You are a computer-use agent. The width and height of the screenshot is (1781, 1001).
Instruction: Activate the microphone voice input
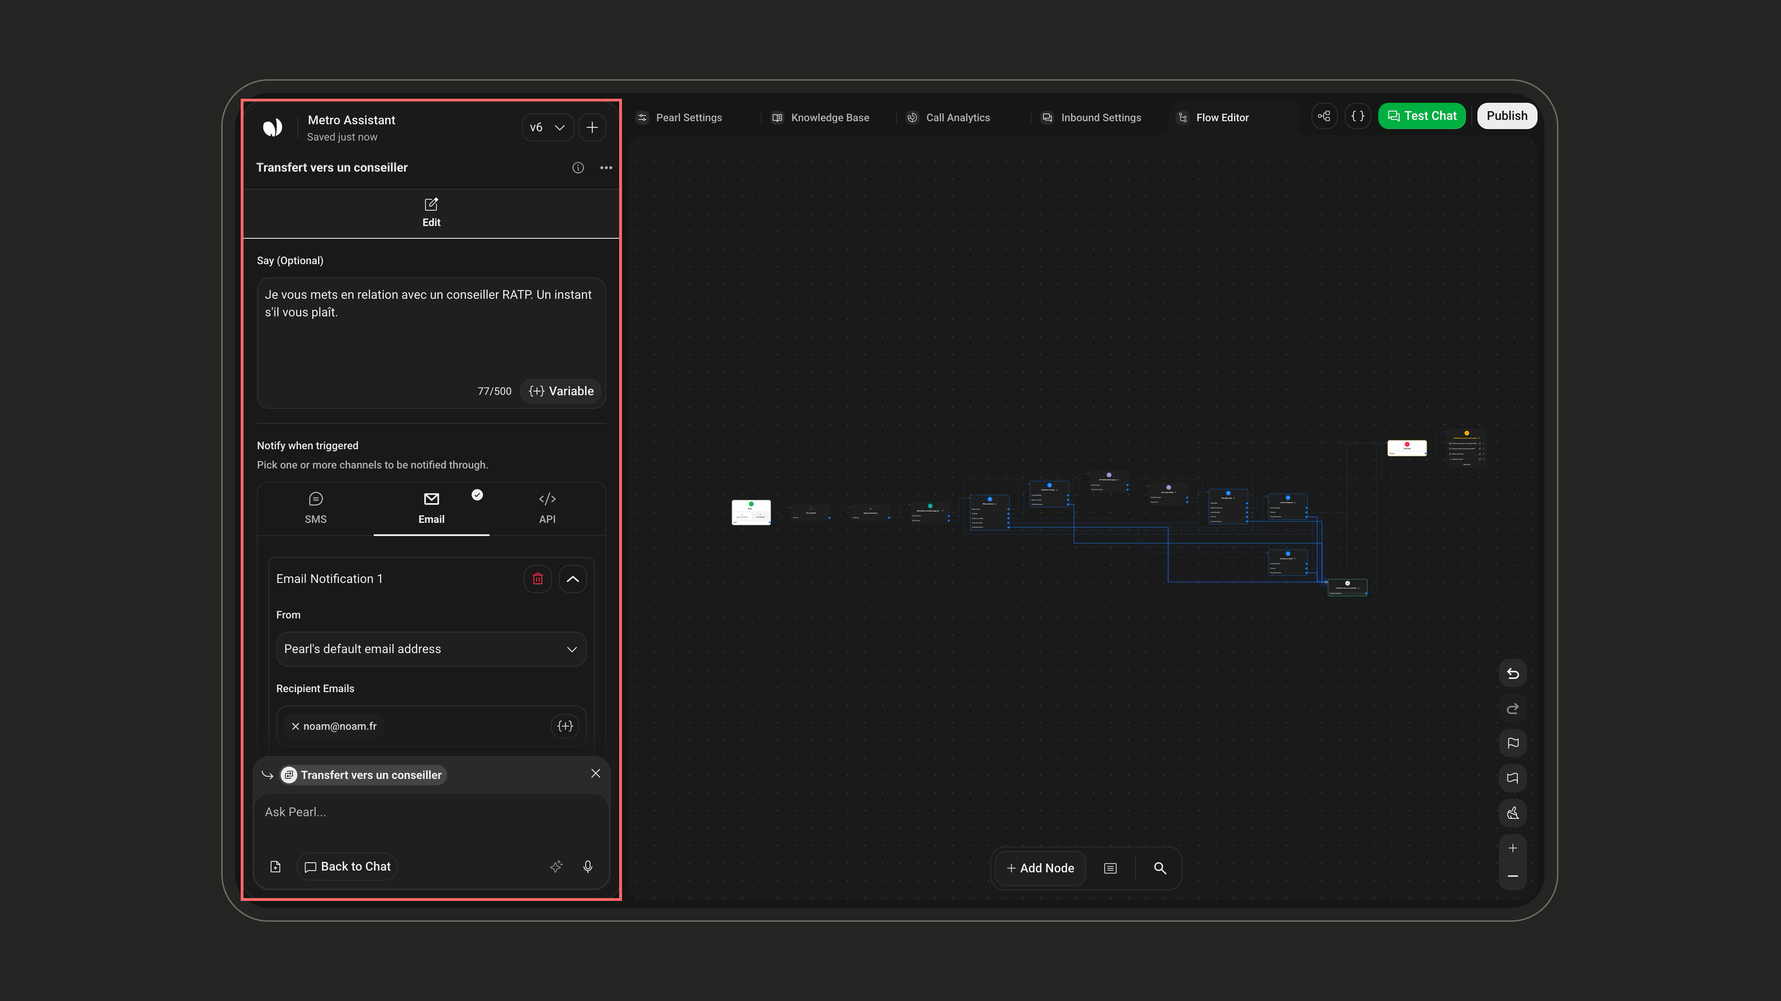[x=588, y=866]
